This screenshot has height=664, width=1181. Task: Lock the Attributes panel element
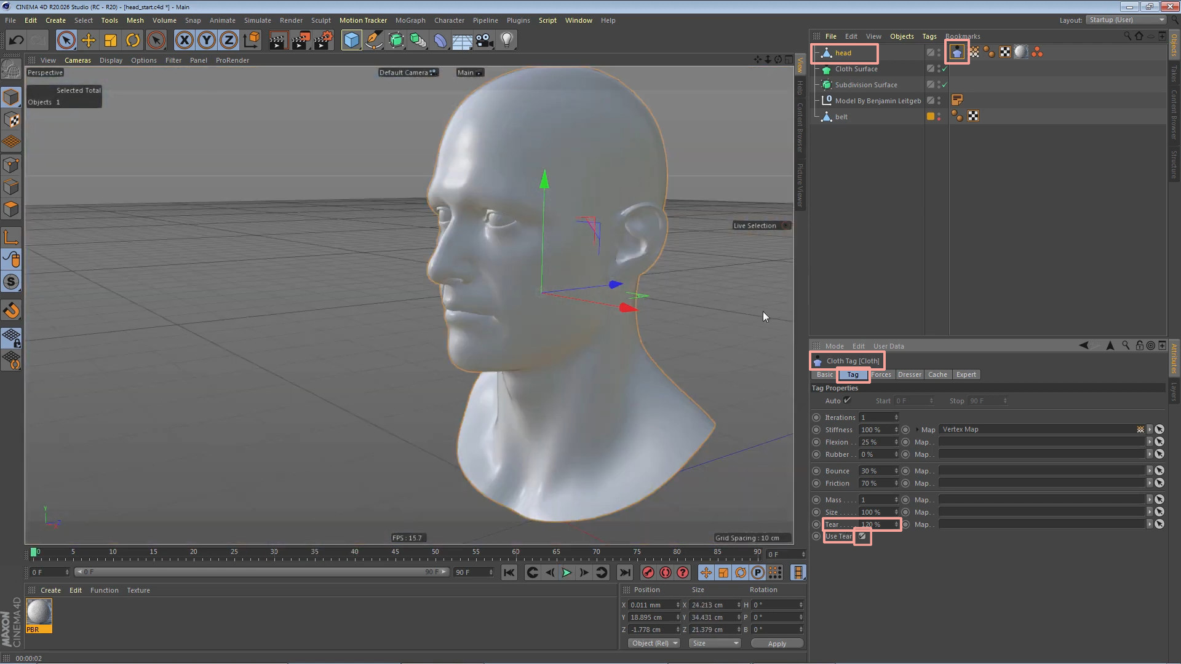tap(1139, 346)
